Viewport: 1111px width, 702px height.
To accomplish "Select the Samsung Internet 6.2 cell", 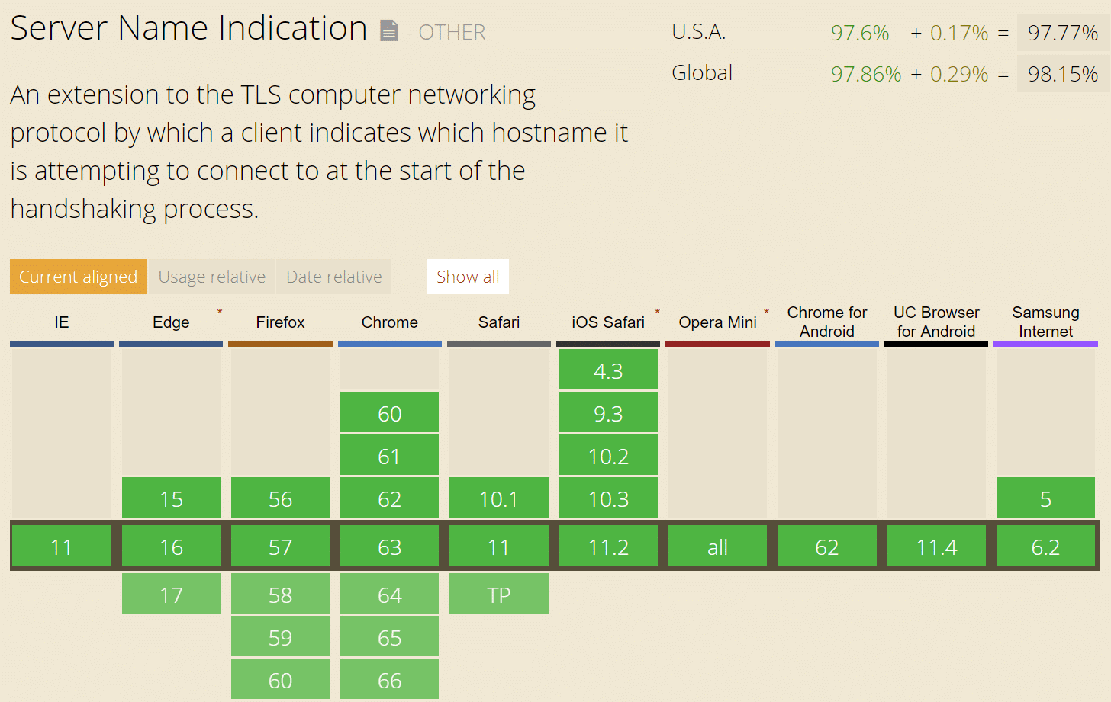I will 1045,547.
